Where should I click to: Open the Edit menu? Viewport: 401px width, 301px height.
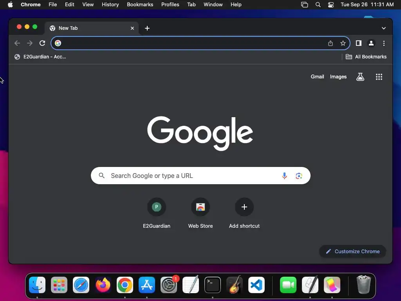click(x=70, y=5)
